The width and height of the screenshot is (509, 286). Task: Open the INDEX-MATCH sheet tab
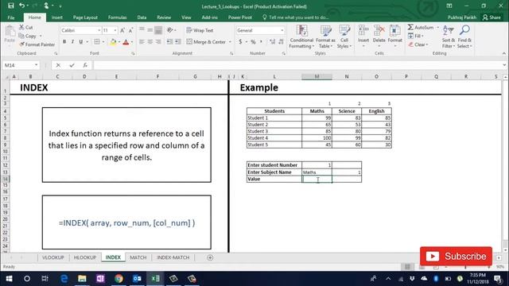173,257
